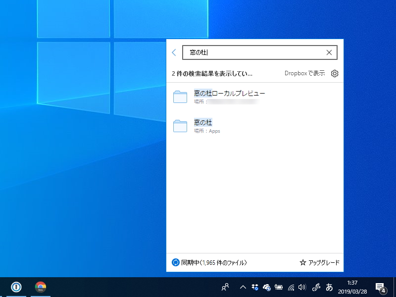Click inside the 窓の杜 search field
This screenshot has height=297, width=396.
(247, 52)
